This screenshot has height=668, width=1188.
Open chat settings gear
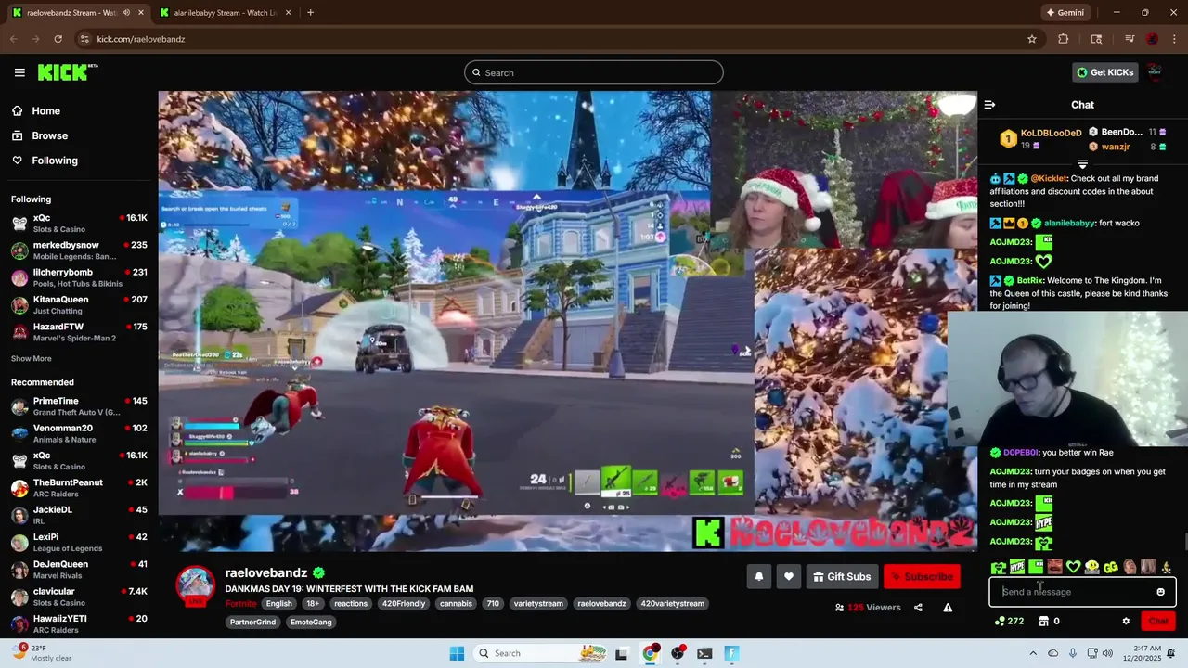1126,622
